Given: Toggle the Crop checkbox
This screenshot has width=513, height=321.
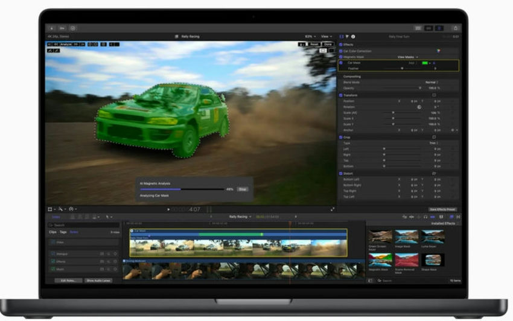Looking at the screenshot, I should coord(341,137).
